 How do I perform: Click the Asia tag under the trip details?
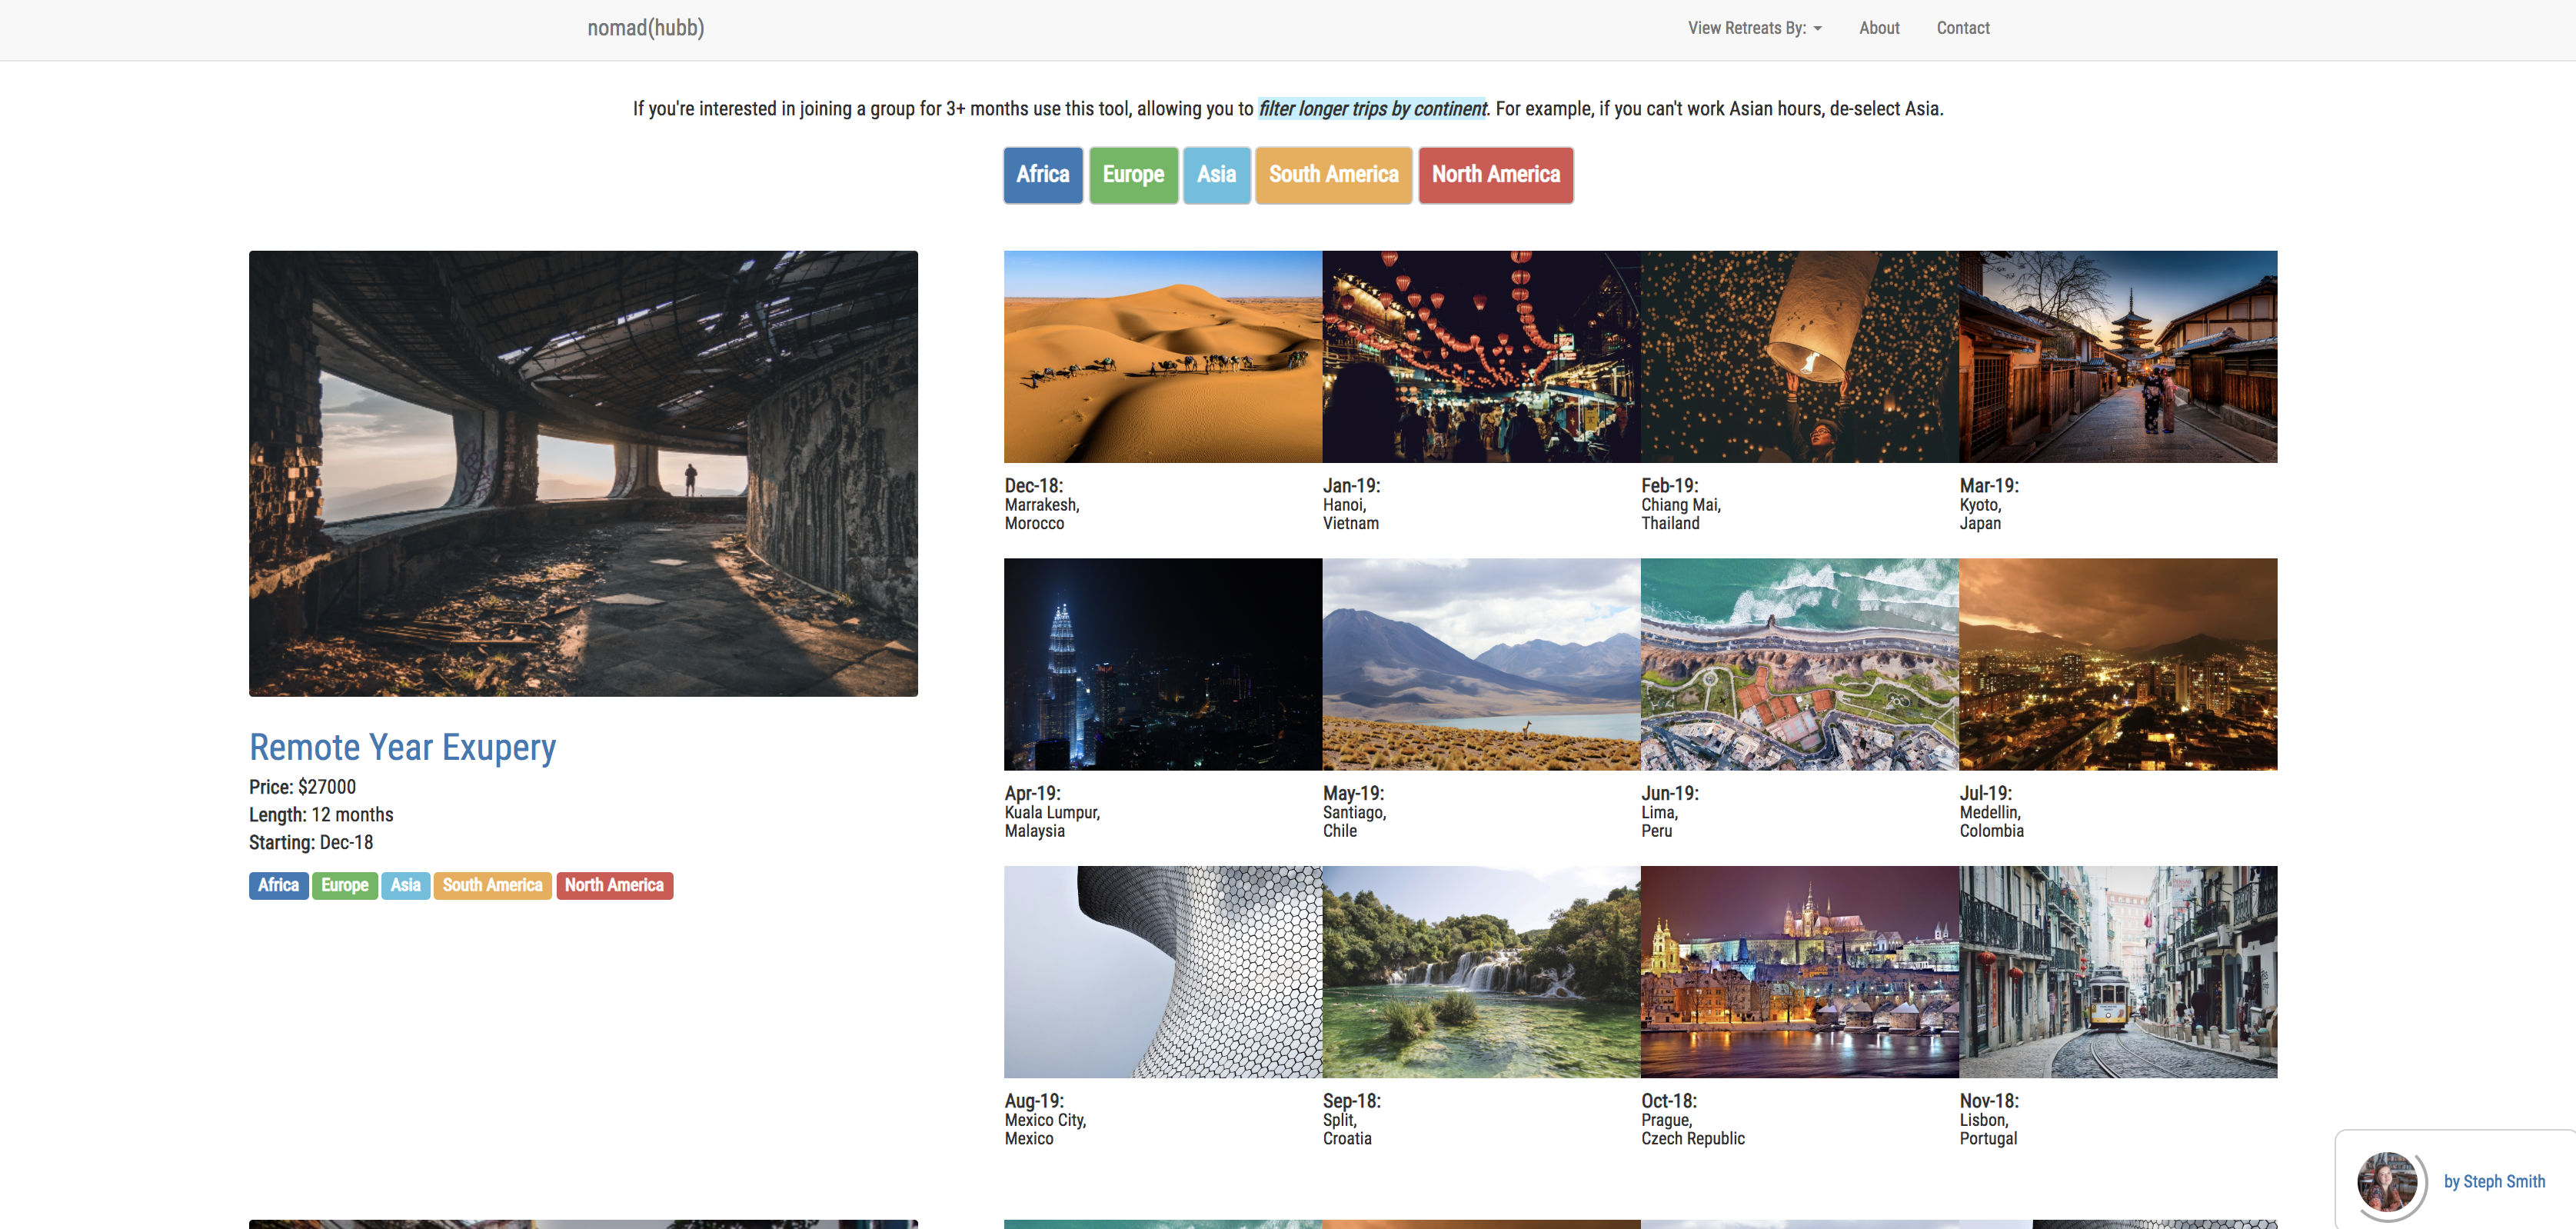click(405, 885)
